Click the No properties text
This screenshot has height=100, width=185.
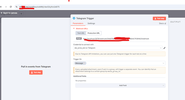pyautogui.click(x=81, y=81)
